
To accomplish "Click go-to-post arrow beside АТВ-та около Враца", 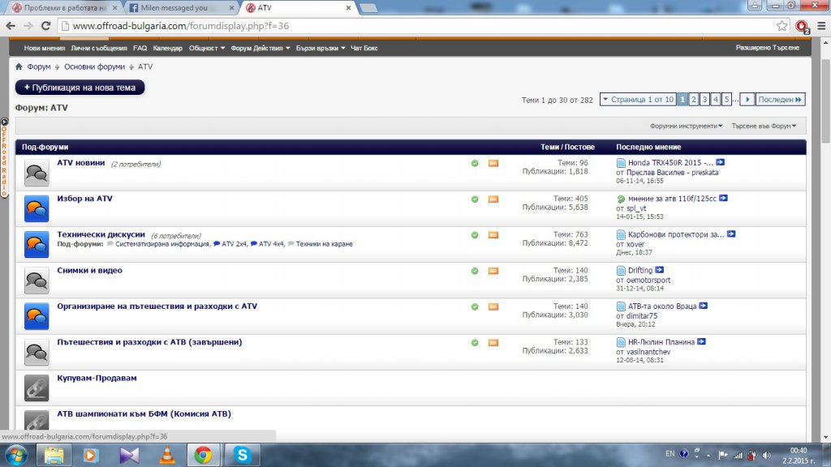I will click(x=704, y=306).
